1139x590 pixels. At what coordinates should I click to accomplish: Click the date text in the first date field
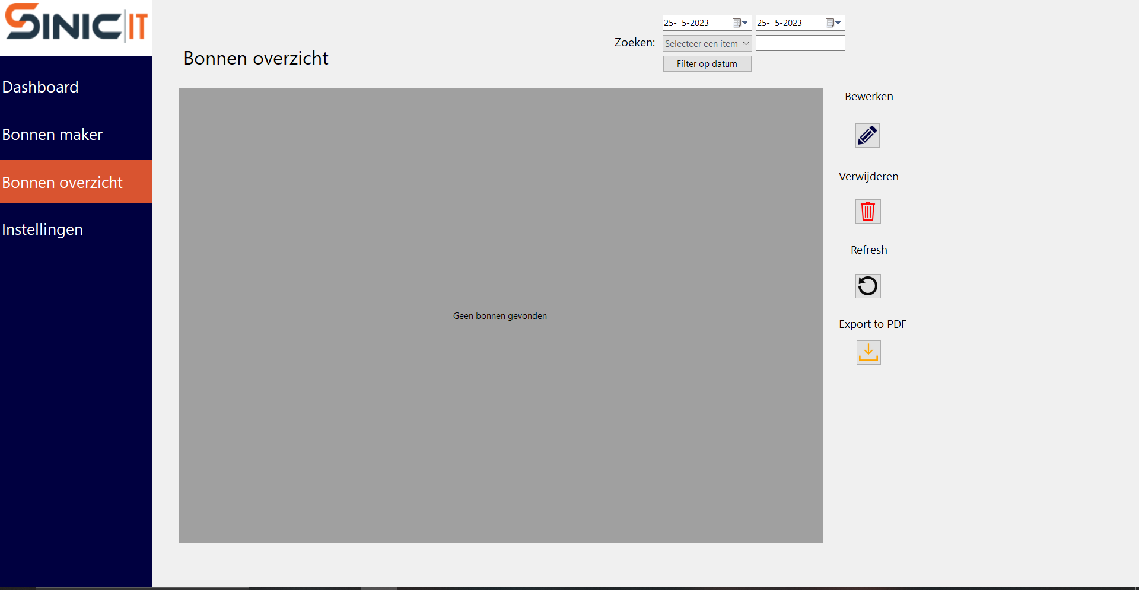(687, 23)
